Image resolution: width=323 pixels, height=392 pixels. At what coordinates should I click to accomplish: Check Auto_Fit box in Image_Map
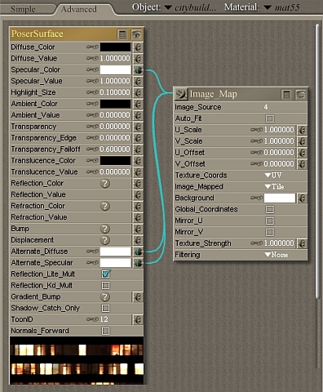[270, 118]
